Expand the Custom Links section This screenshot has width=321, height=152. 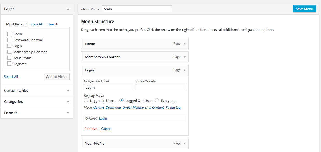pyautogui.click(x=68, y=91)
